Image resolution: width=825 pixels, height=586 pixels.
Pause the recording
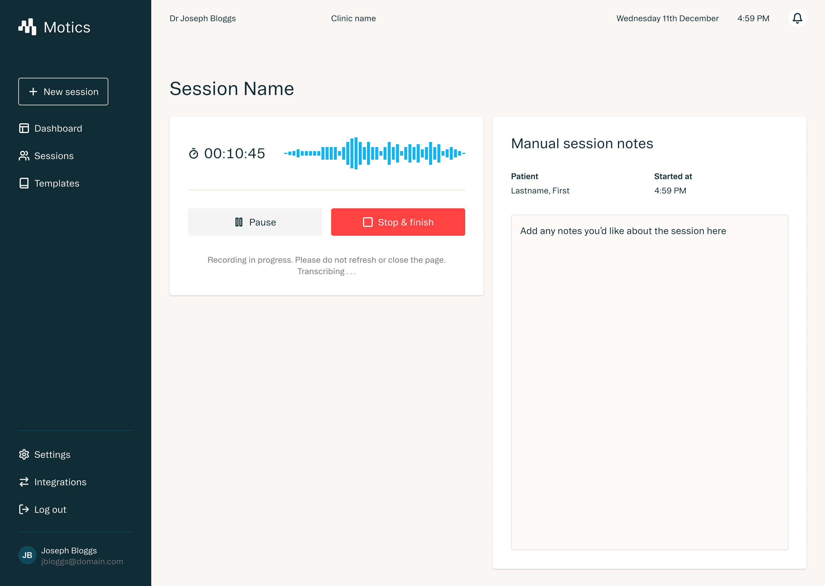(255, 222)
